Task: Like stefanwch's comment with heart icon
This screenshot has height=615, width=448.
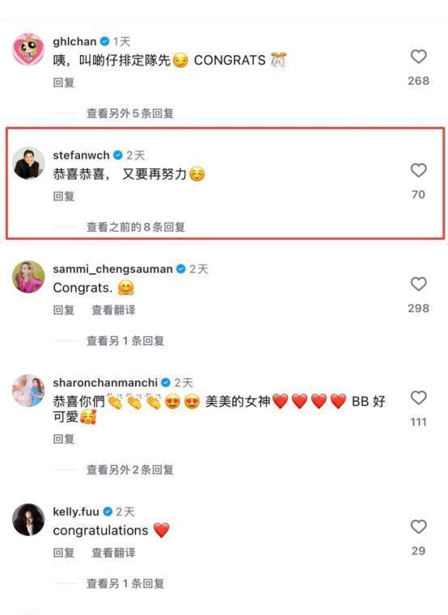Action: coord(419,171)
